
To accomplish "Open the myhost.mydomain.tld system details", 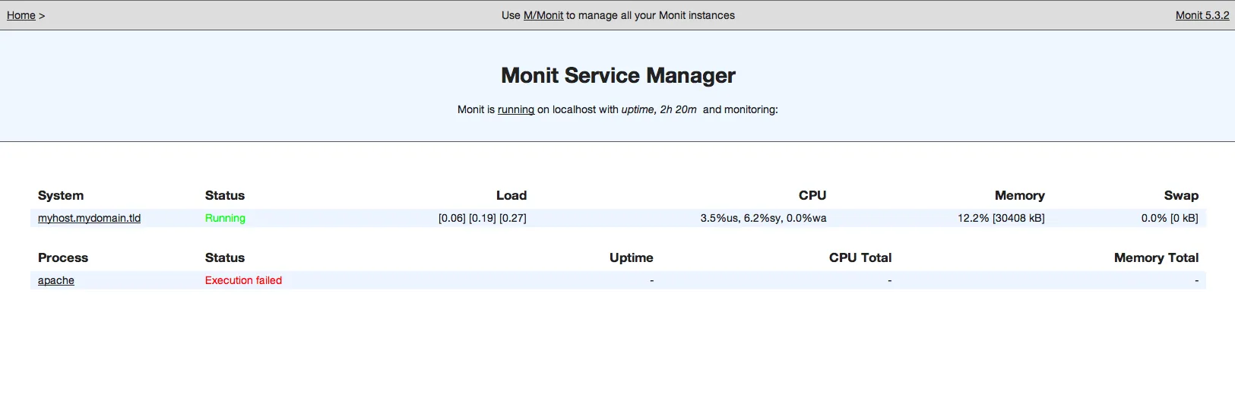I will point(89,218).
